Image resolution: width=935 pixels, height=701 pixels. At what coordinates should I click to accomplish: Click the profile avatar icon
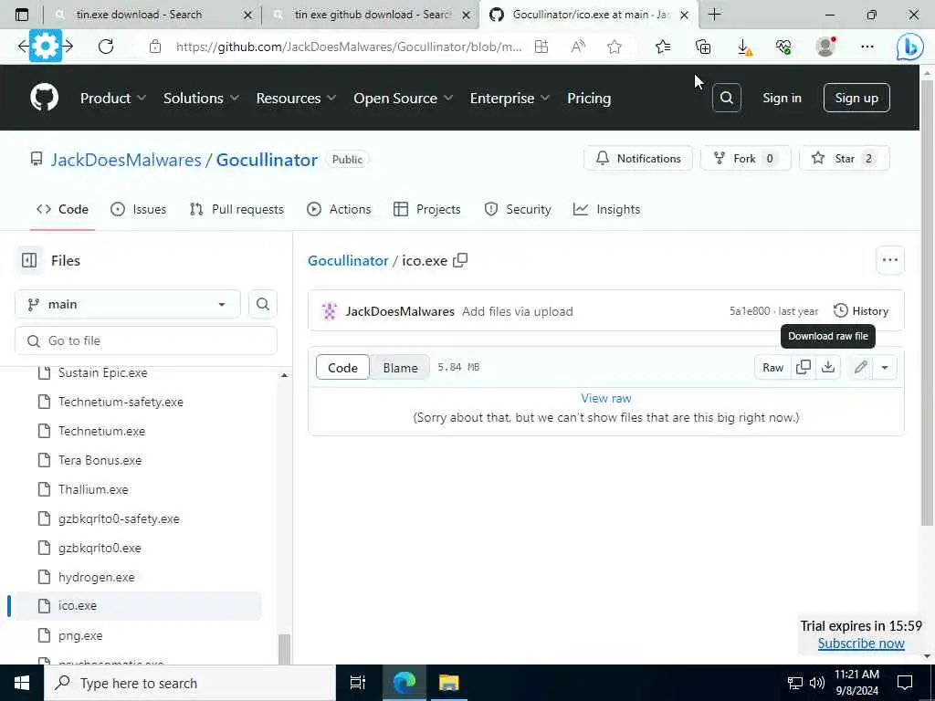pos(825,47)
